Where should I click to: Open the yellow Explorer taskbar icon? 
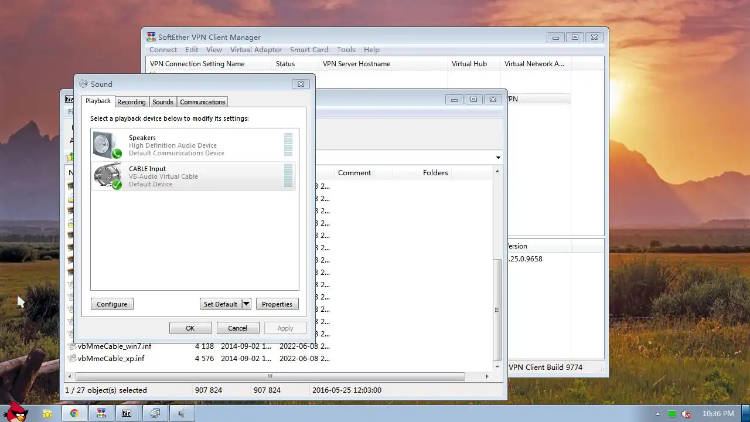pyautogui.click(x=47, y=413)
